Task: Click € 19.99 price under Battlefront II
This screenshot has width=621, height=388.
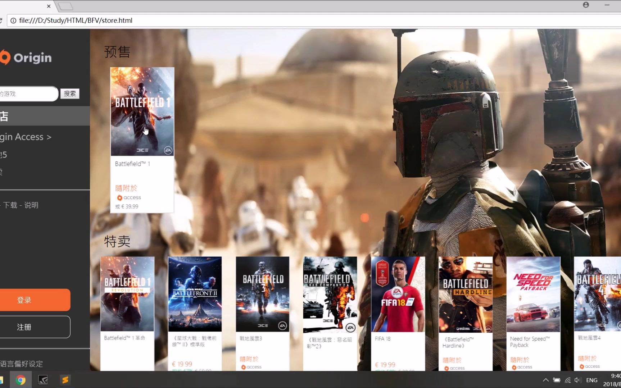Action: [182, 364]
